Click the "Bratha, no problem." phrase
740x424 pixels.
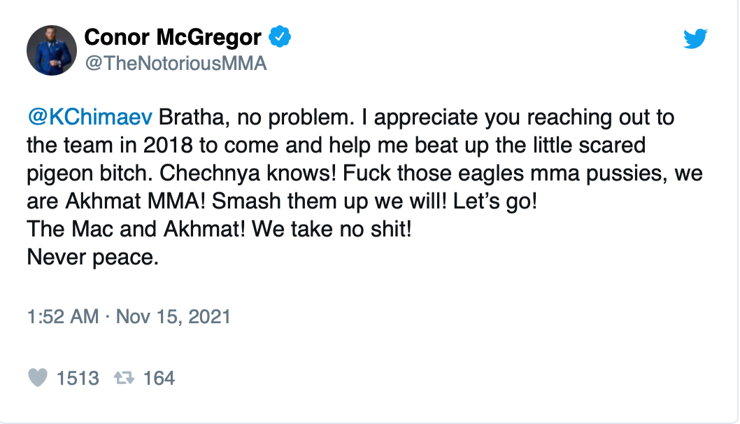256,117
